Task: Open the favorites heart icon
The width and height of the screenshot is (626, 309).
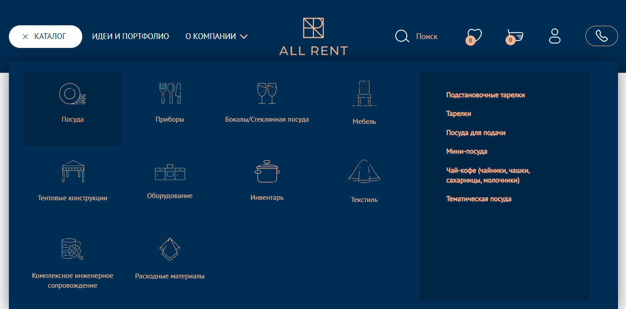Action: [x=474, y=36]
